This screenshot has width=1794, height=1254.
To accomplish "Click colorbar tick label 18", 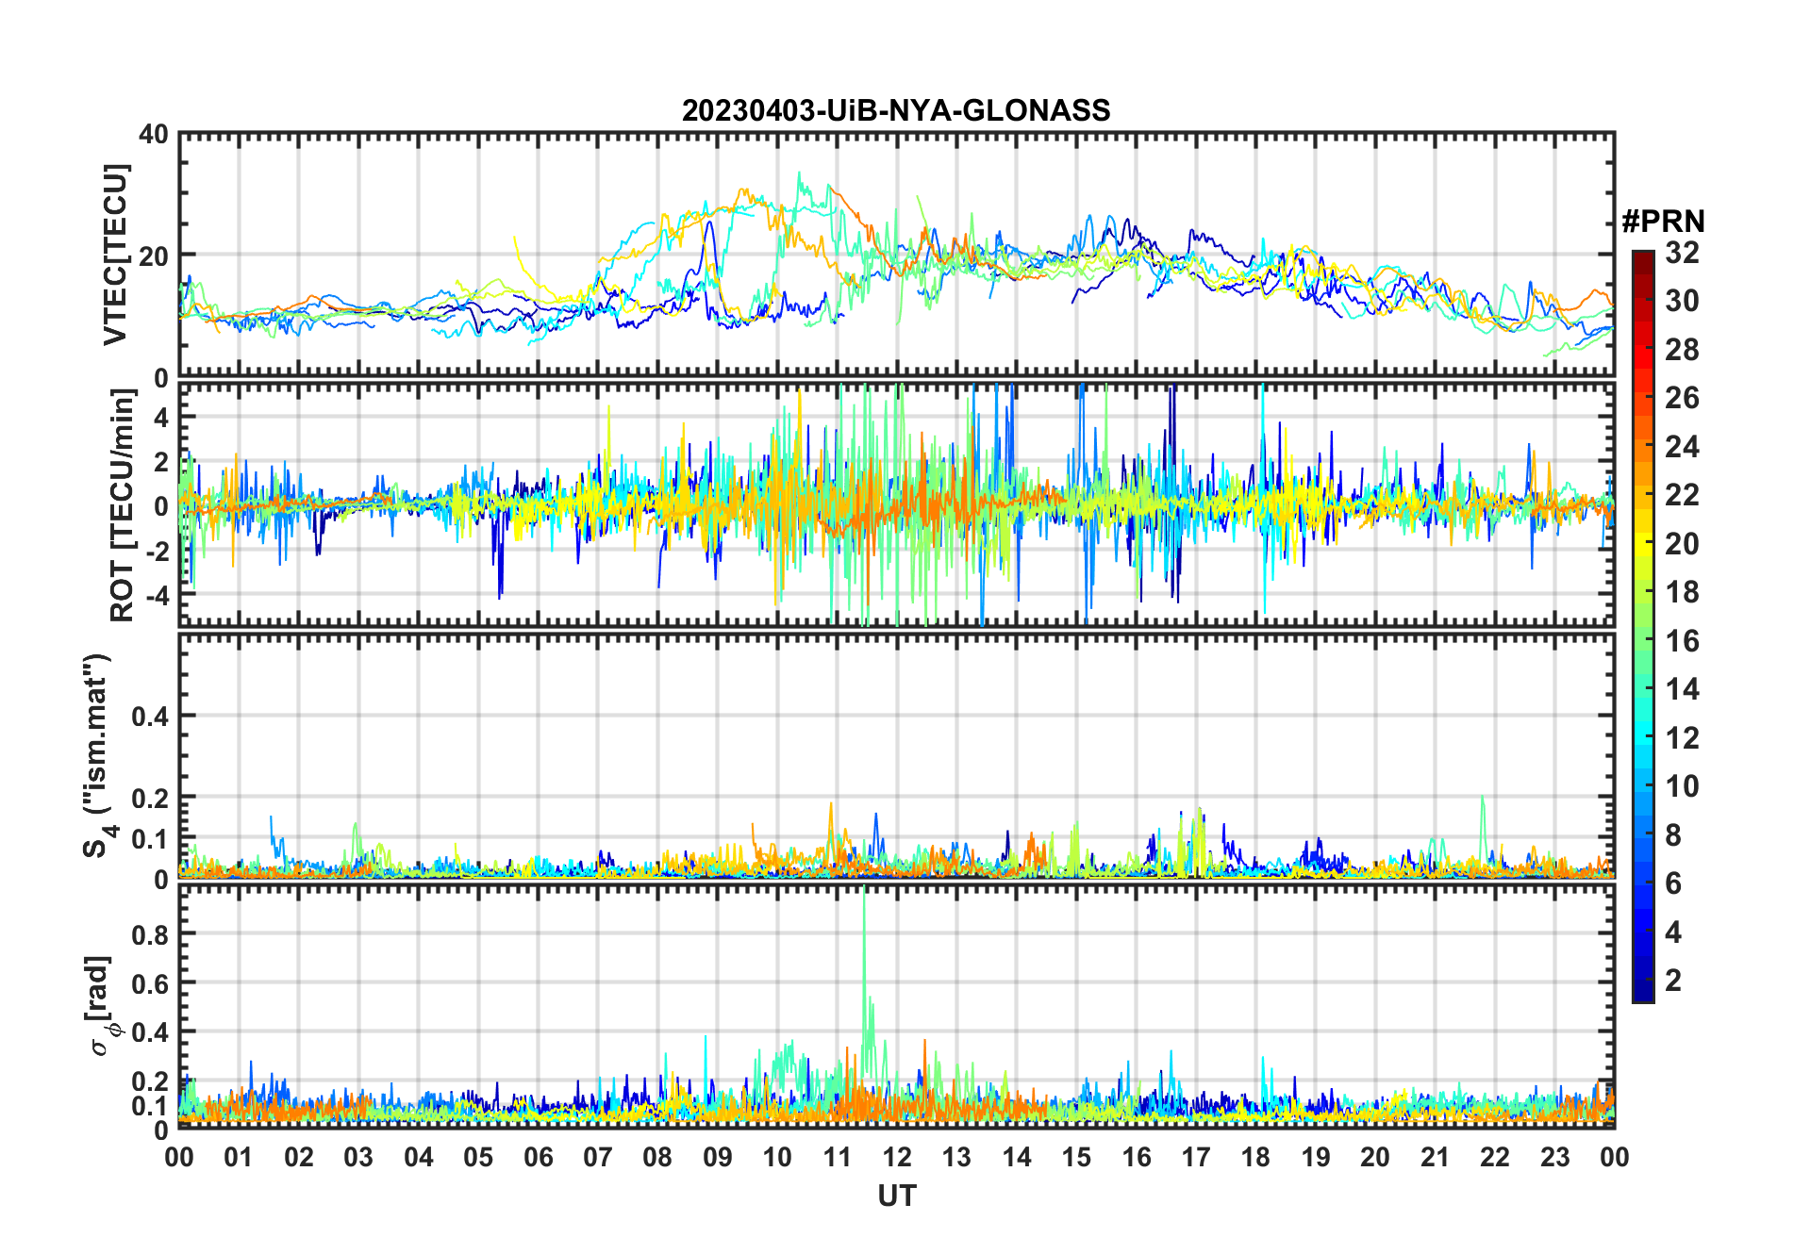I will coord(1682,592).
